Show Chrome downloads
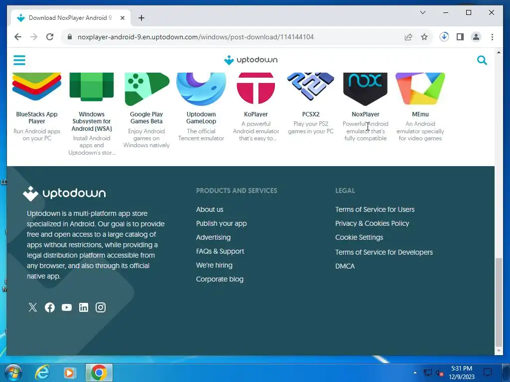Screen dimensions: 510x382 (444, 37)
